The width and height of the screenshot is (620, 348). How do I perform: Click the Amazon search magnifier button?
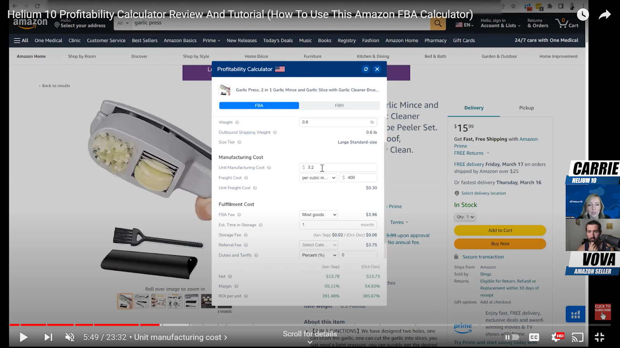point(438,24)
